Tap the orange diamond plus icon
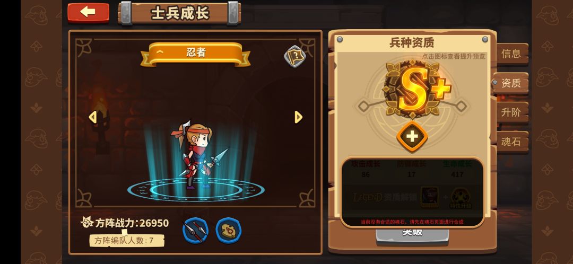The height and width of the screenshot is (264, 573). pyautogui.click(x=412, y=137)
